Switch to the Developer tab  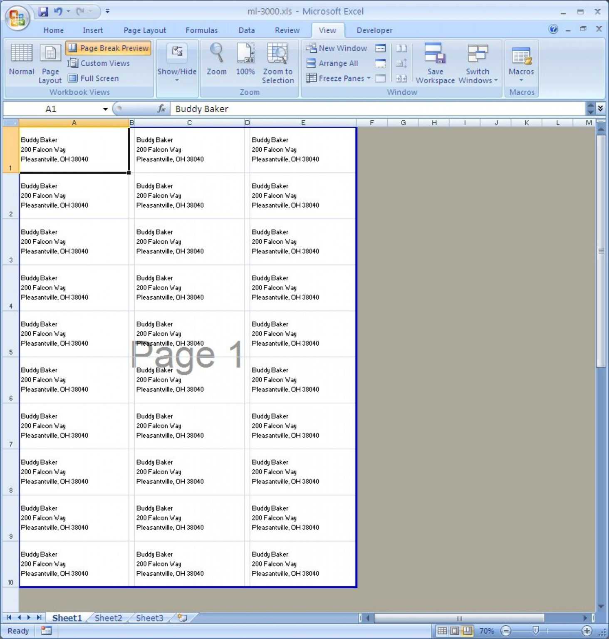[374, 30]
